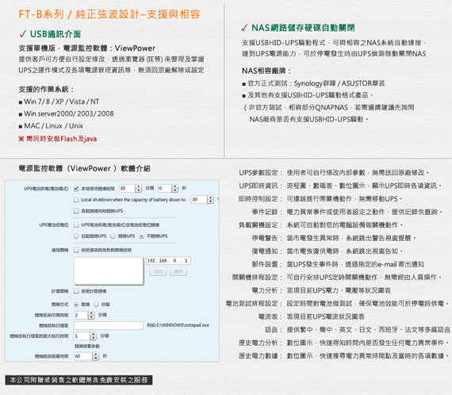Screen dimensions: 452x395
Task: Select the 自動關閉UPS radio button
Action: (76, 236)
